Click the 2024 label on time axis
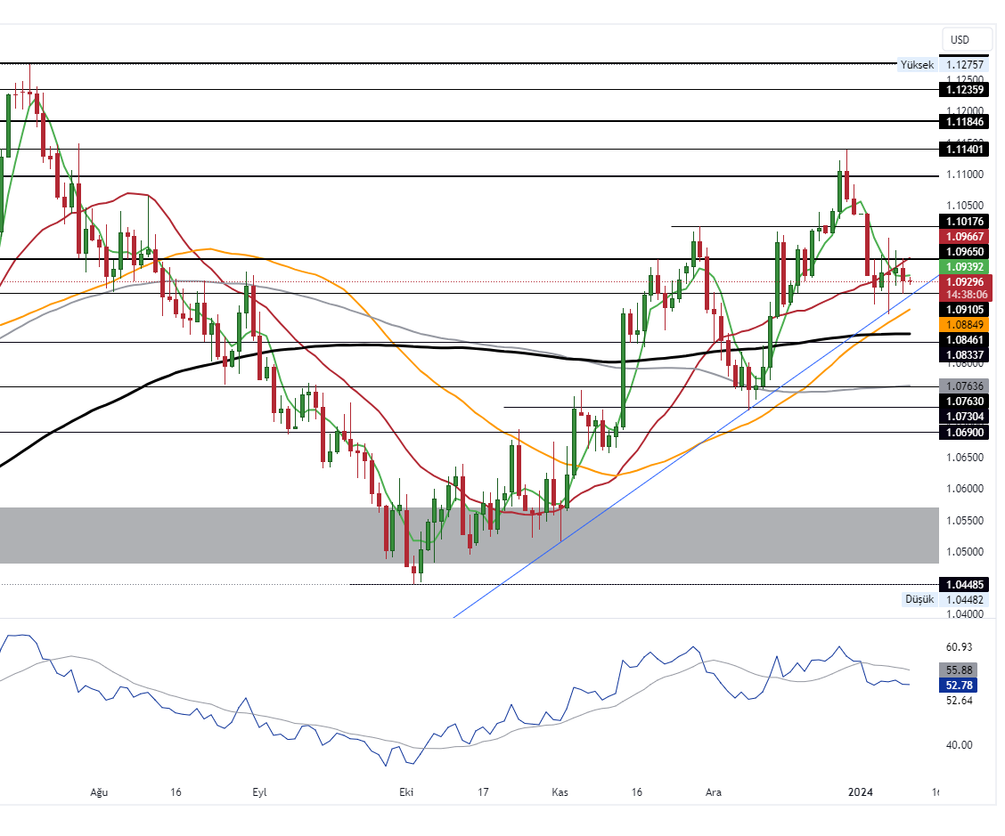 pyautogui.click(x=860, y=791)
